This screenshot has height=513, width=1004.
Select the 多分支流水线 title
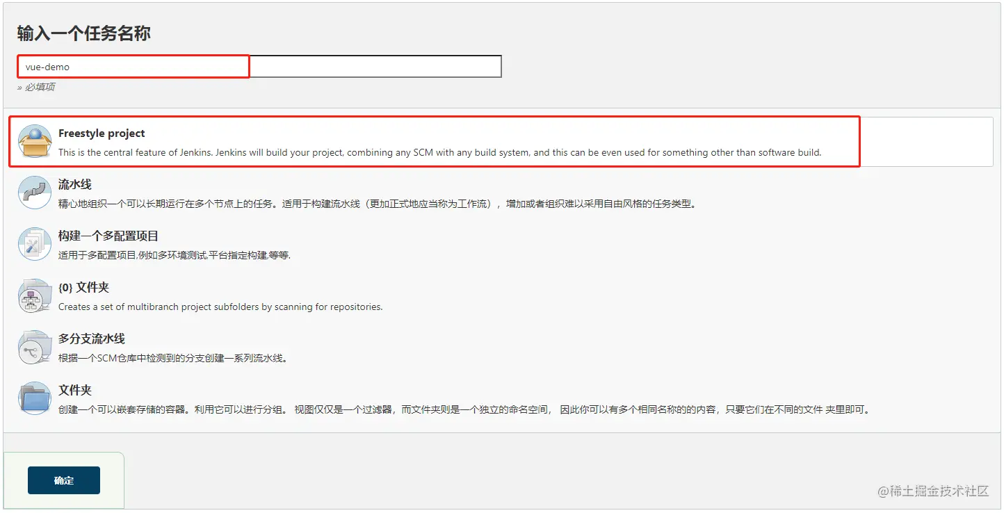(x=92, y=339)
